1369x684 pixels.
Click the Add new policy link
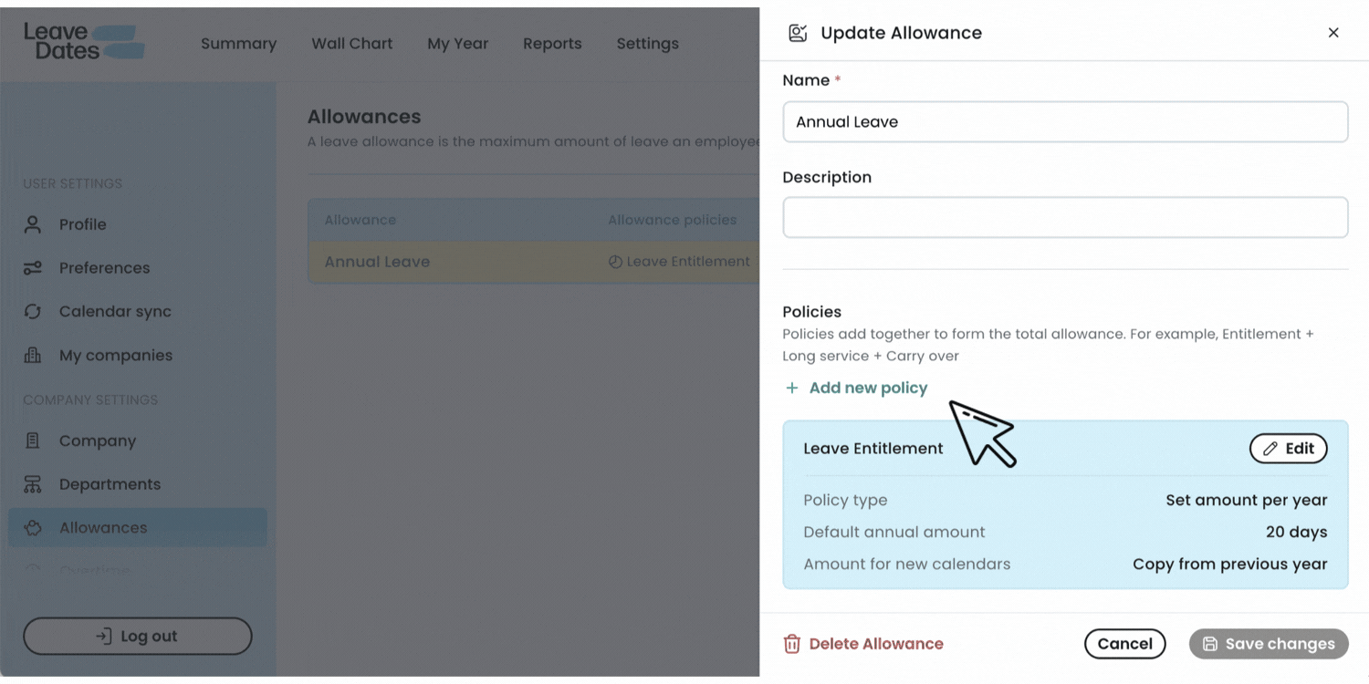click(x=867, y=389)
